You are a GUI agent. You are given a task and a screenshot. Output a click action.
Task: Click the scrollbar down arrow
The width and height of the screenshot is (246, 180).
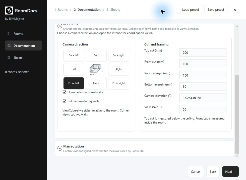point(237,156)
